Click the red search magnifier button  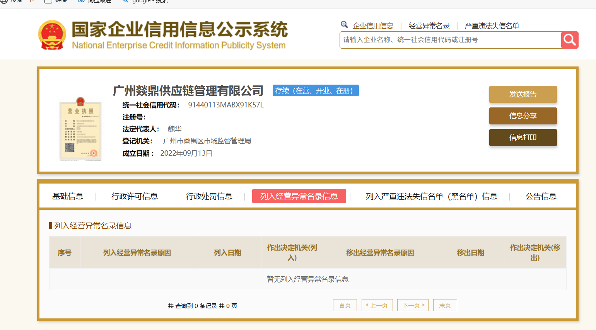570,40
